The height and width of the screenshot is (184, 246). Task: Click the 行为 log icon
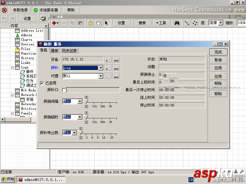(22, 81)
